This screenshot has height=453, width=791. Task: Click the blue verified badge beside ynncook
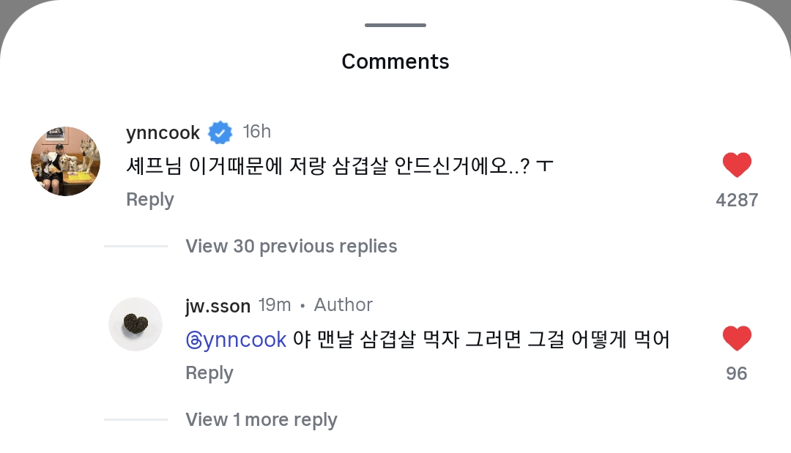click(x=220, y=132)
